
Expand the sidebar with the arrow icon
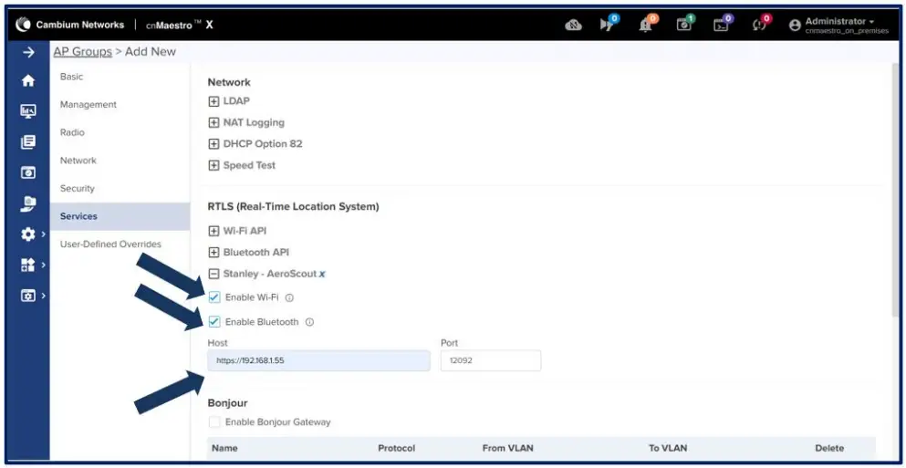click(28, 53)
